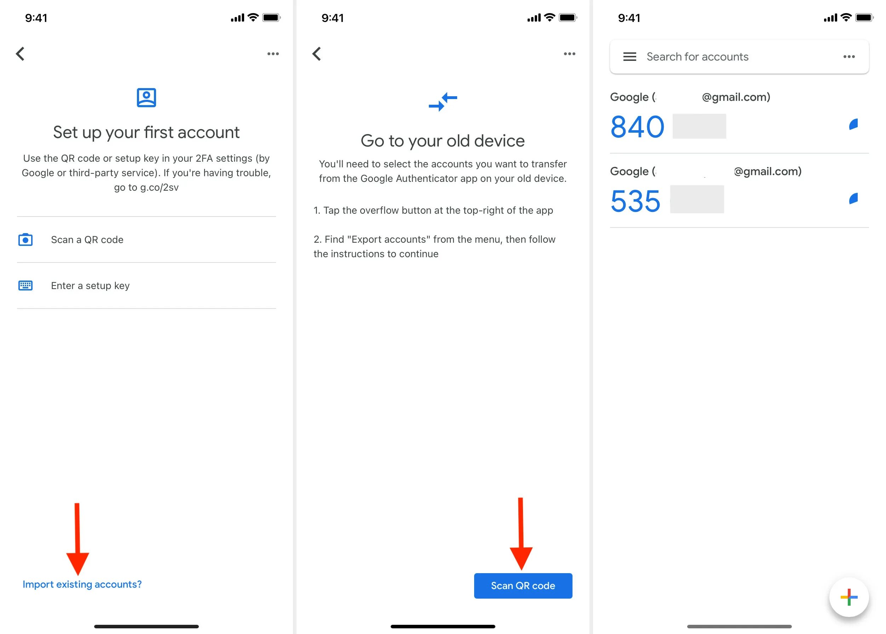Click the Scan QR code button
The width and height of the screenshot is (886, 634).
tap(523, 584)
